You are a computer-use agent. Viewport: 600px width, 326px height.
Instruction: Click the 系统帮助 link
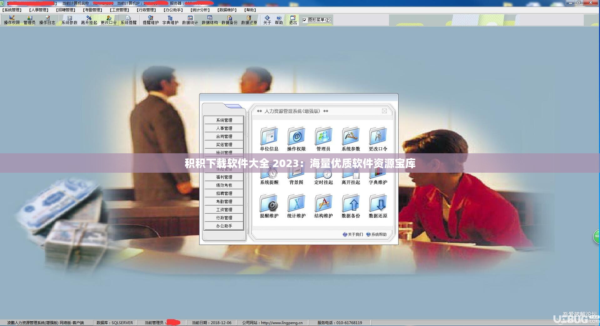[376, 234]
